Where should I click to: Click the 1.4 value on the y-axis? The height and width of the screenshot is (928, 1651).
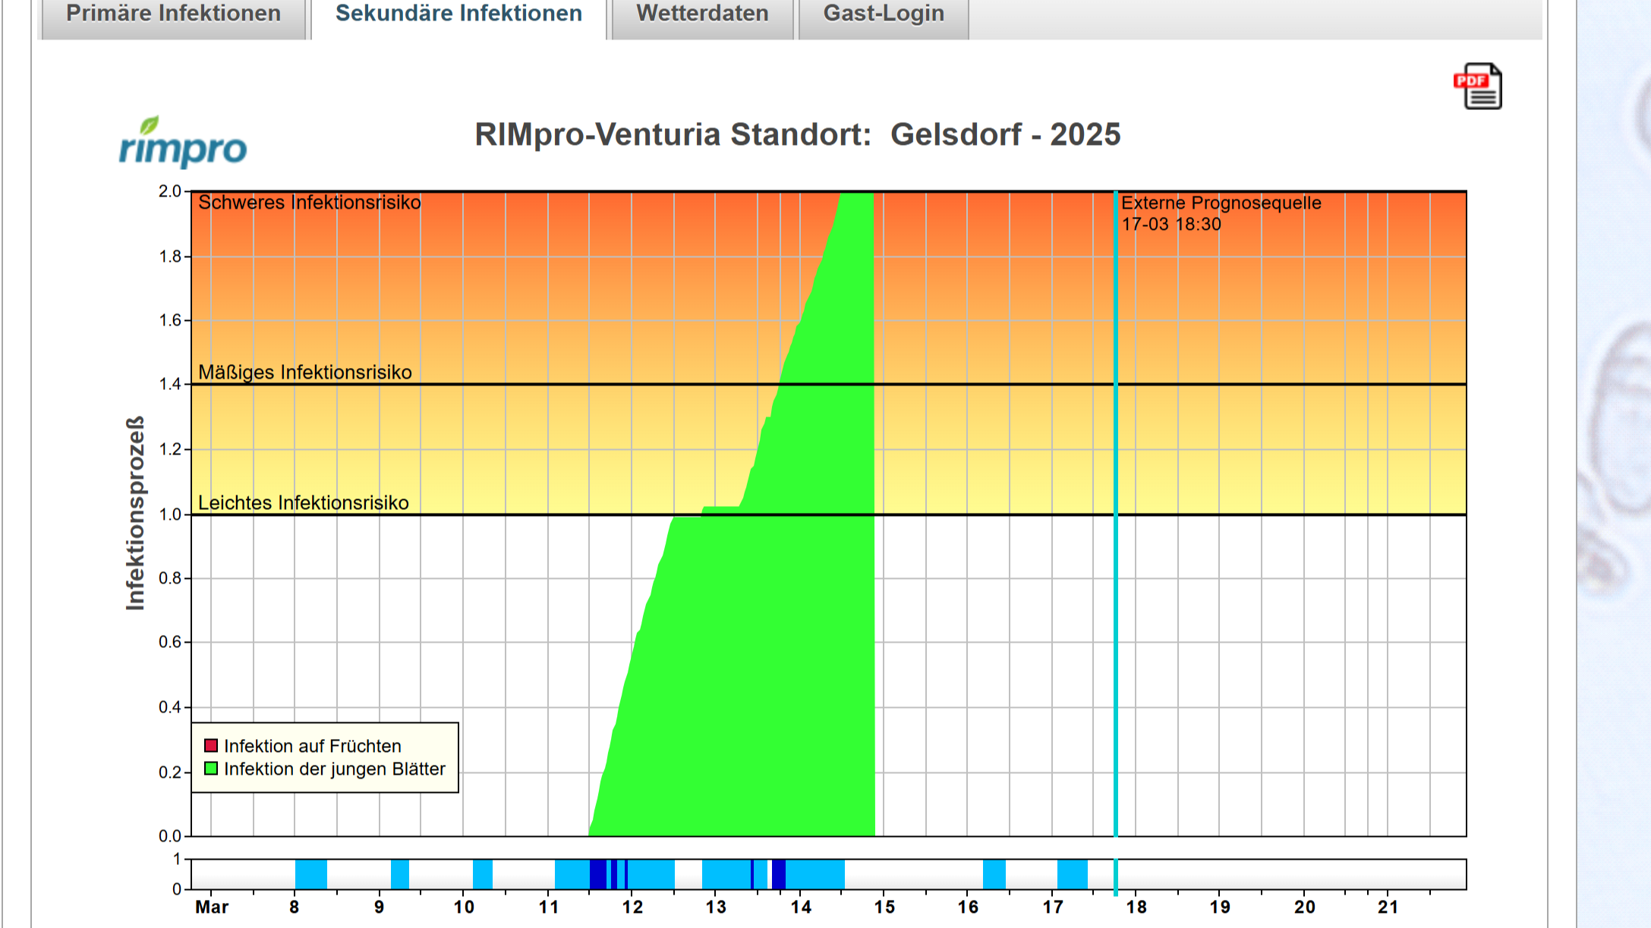point(170,384)
